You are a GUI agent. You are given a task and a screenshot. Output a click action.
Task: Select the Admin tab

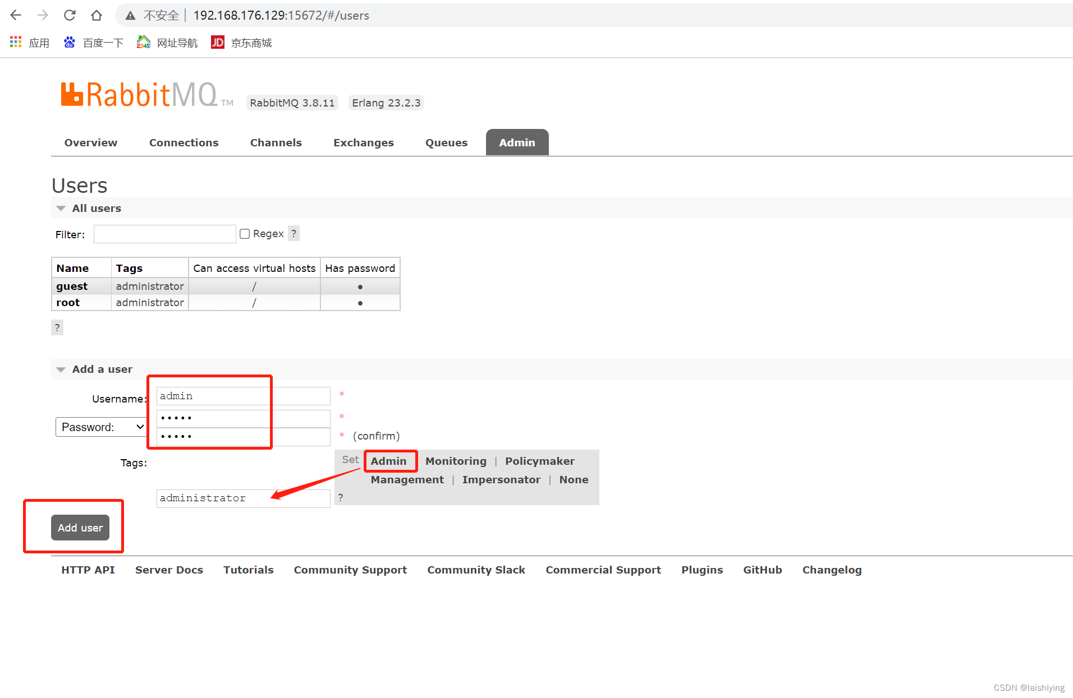coord(517,142)
